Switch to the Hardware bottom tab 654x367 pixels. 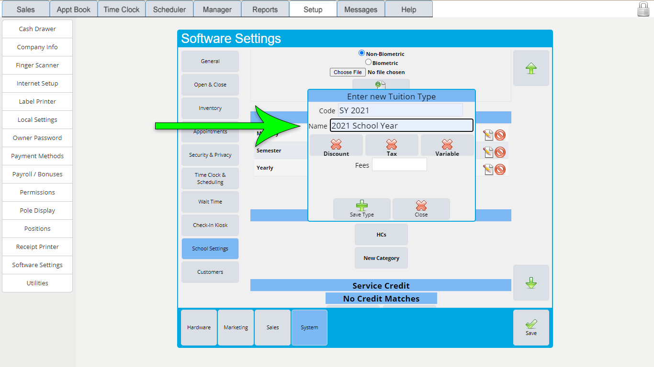pos(199,327)
